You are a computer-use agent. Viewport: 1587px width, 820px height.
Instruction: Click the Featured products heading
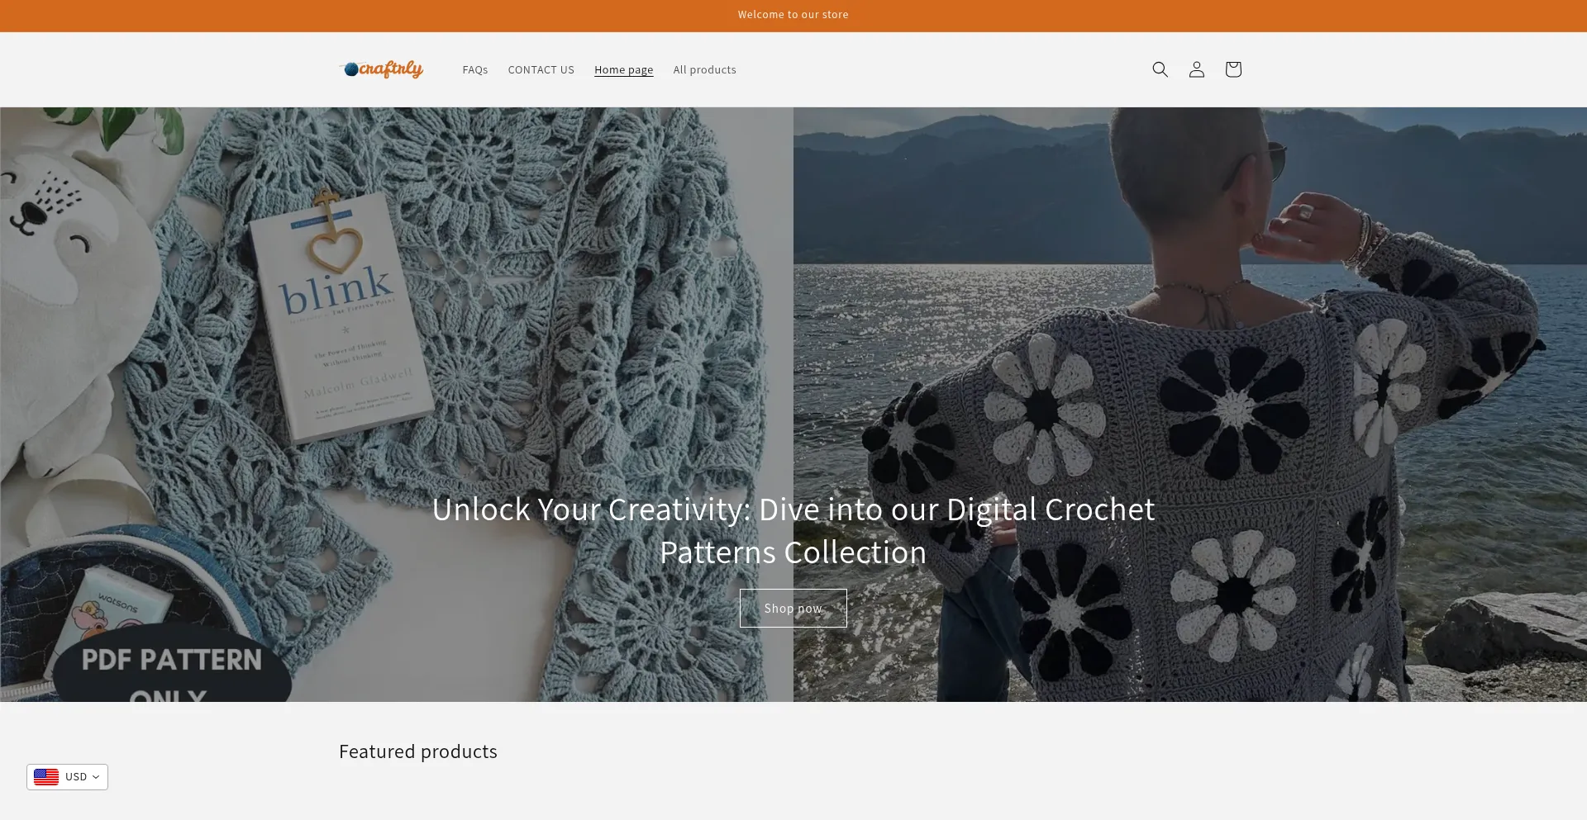(x=417, y=751)
